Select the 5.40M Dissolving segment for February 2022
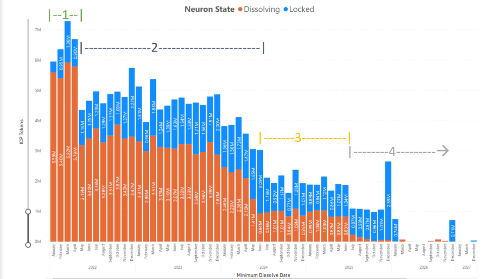 [60, 160]
